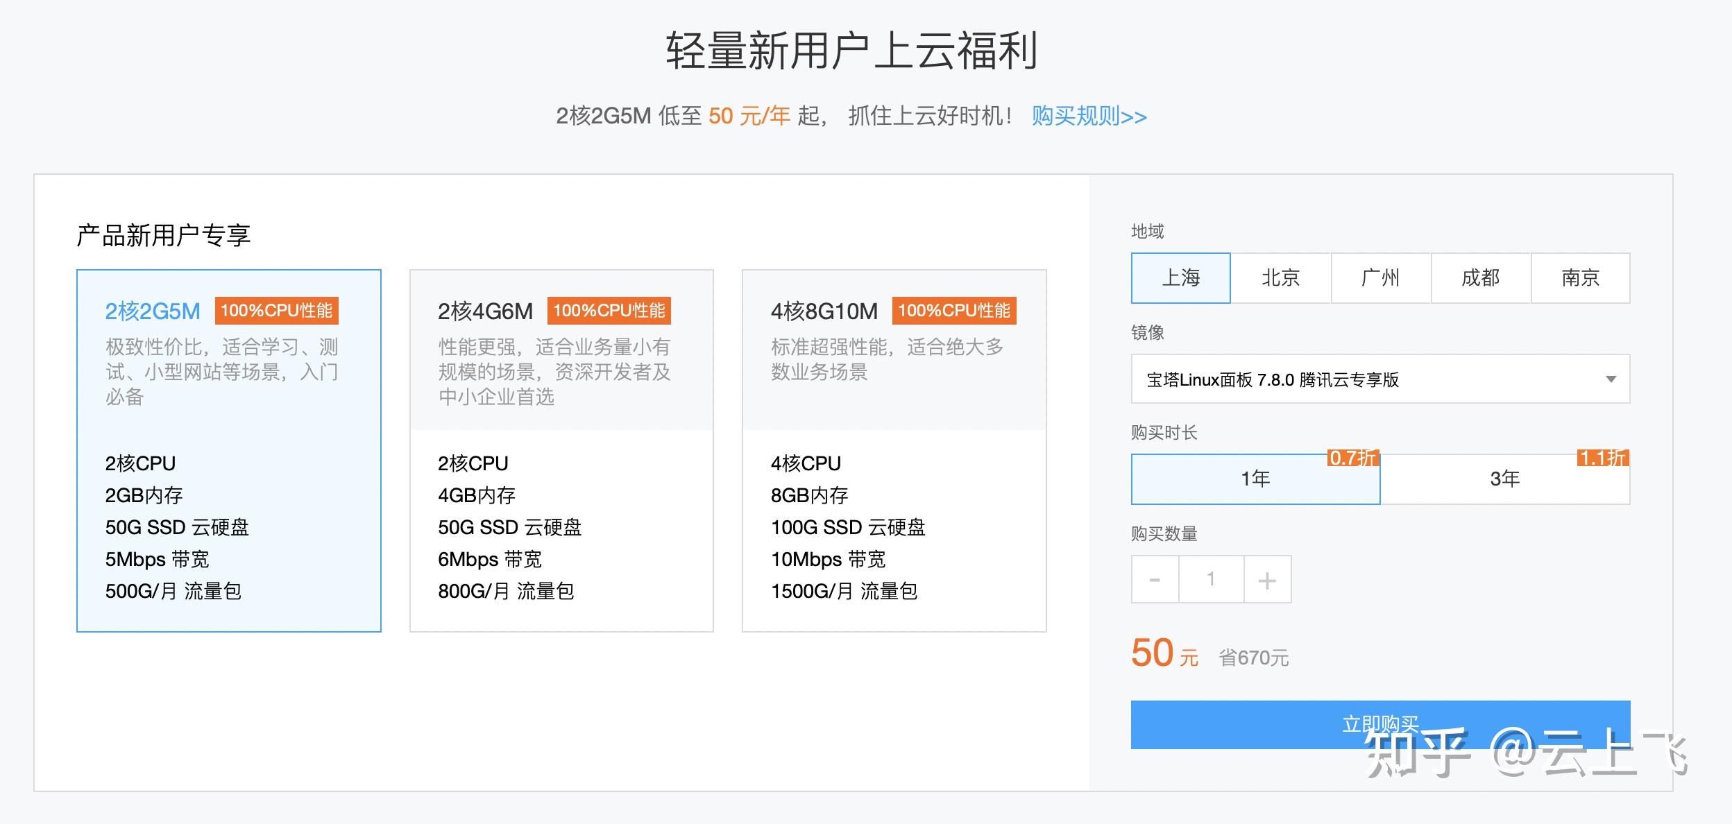1732x824 pixels.
Task: Select the 2核2G5M plan card
Action: pos(228,451)
